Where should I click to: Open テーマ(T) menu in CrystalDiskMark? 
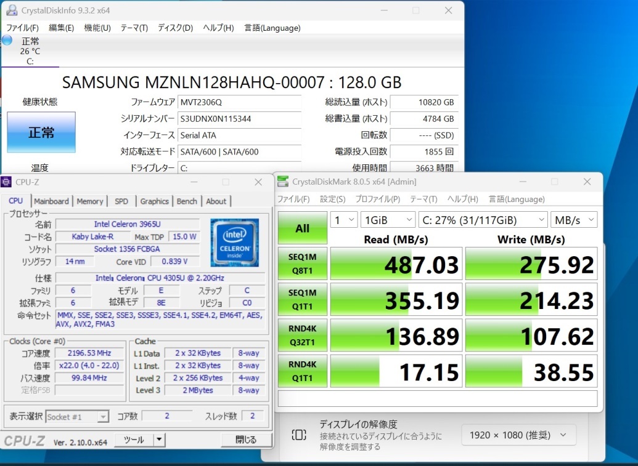[x=423, y=199]
